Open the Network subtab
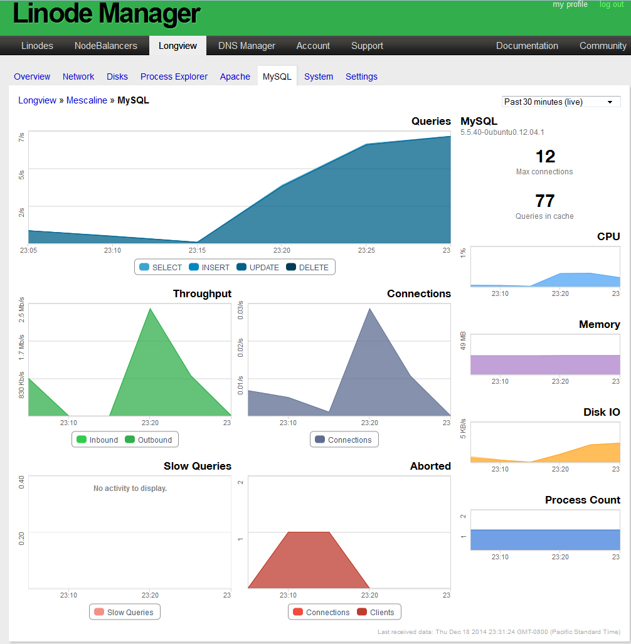 (x=78, y=77)
